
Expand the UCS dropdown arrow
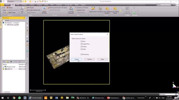click(x=22, y=13)
